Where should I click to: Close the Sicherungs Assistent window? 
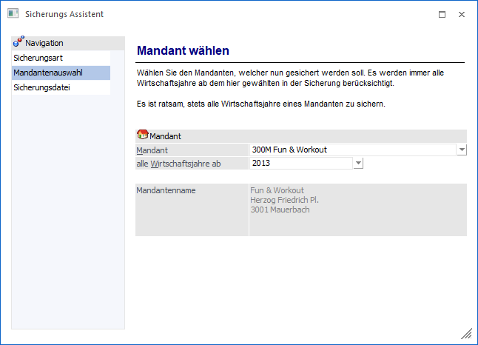tap(462, 14)
